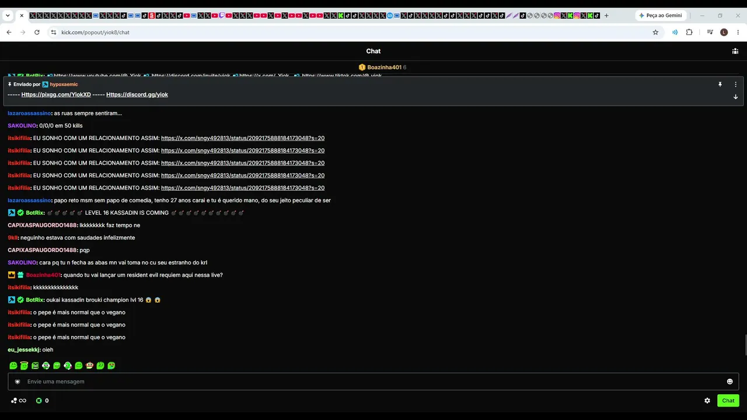Click blue moderator badge on BotRix oukai message

point(12,300)
